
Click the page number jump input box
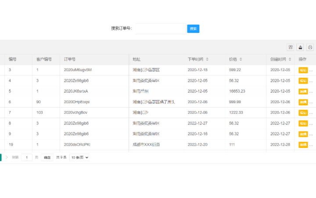pos(27,157)
